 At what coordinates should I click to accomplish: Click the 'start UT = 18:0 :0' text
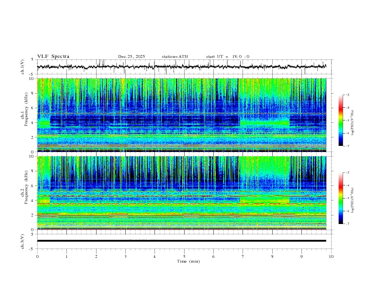227,56
